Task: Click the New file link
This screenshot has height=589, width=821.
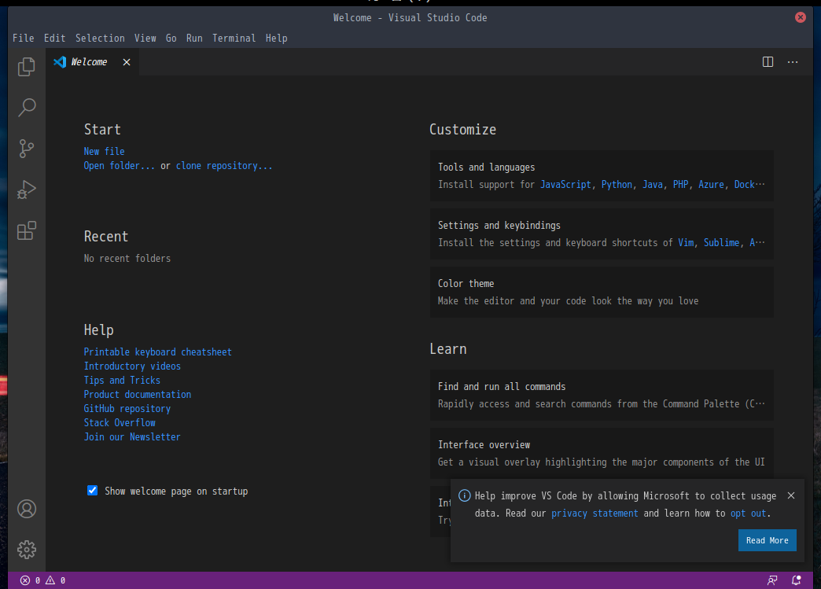Action: click(x=104, y=151)
